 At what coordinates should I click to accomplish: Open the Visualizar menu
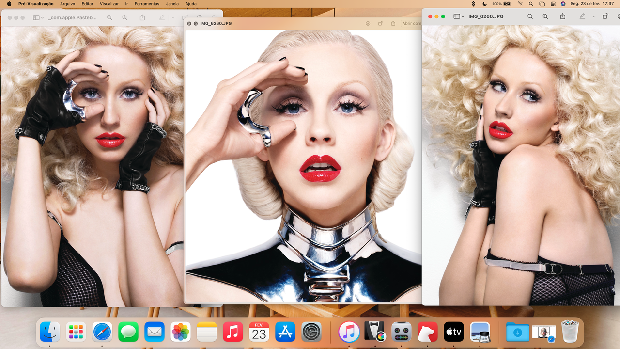[109, 4]
